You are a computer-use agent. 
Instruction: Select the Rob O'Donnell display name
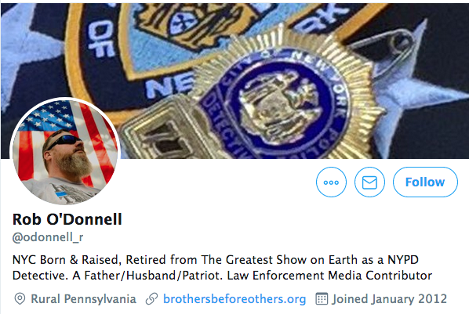[x=67, y=219]
